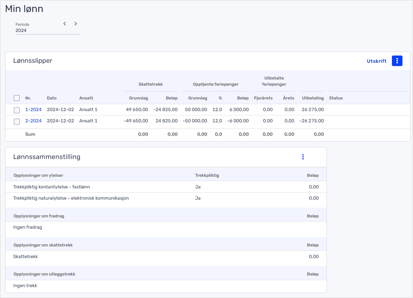This screenshot has width=413, height=298.
Task: Click the -26 275,00 payout amount
Action: (x=312, y=121)
